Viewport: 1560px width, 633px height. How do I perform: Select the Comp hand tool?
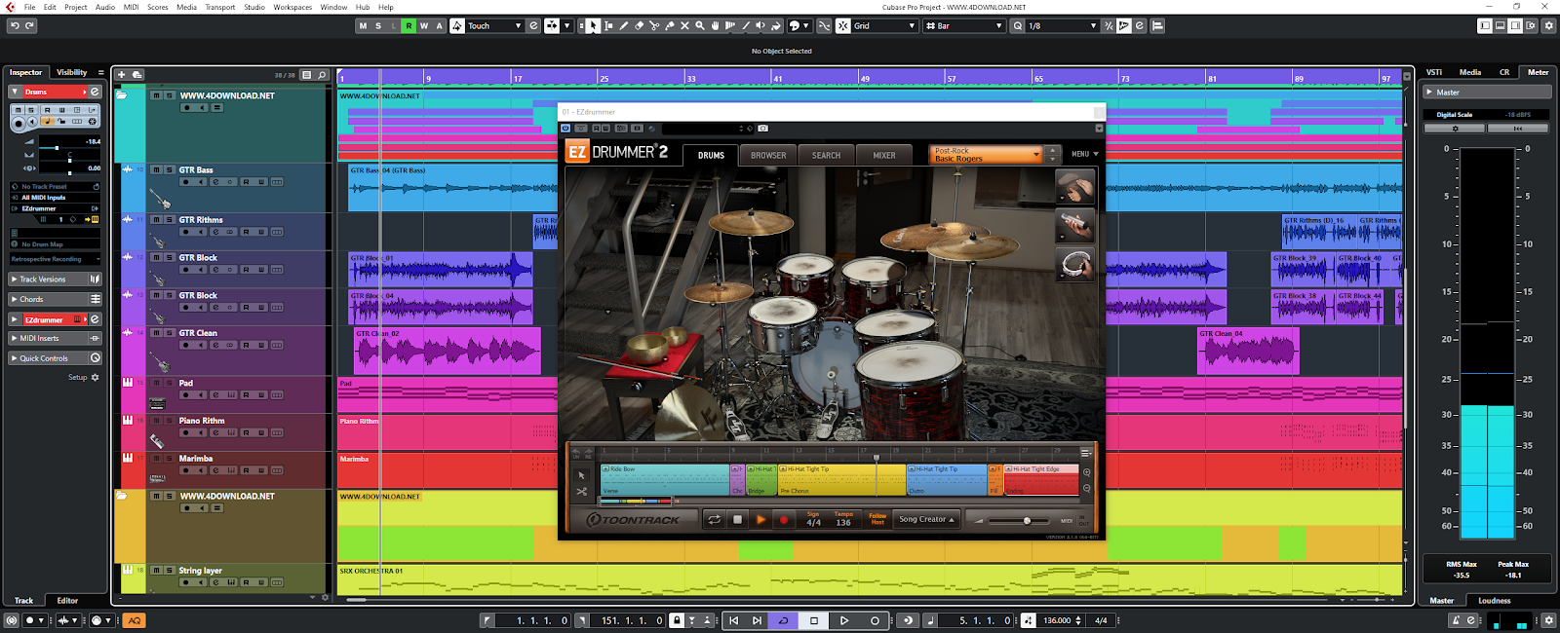[x=715, y=26]
